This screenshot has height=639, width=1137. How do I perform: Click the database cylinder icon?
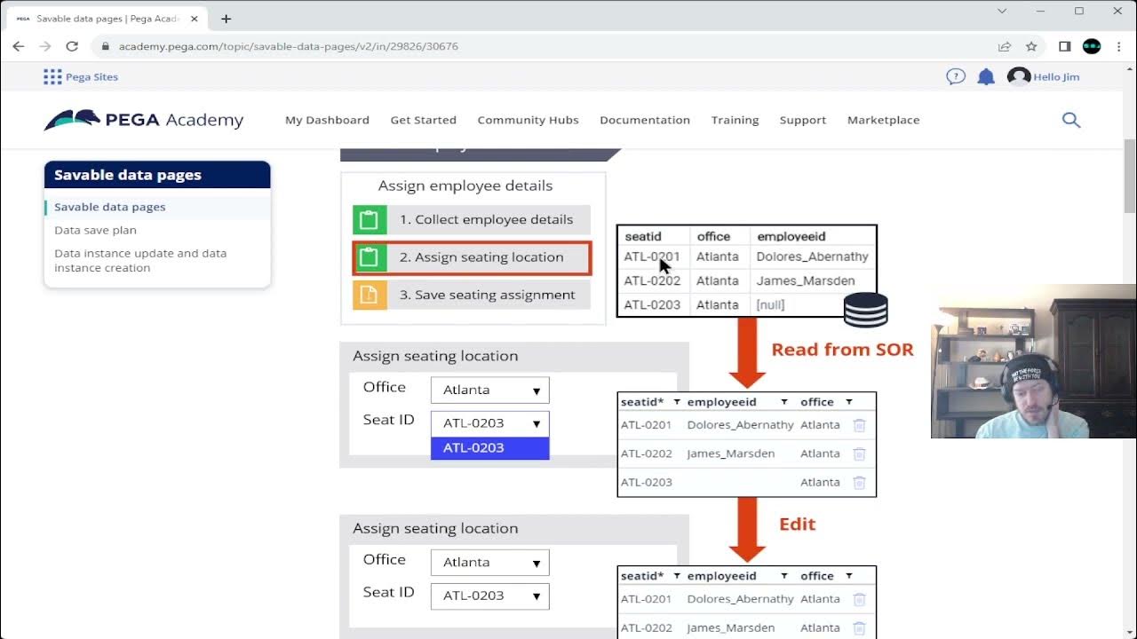click(865, 311)
